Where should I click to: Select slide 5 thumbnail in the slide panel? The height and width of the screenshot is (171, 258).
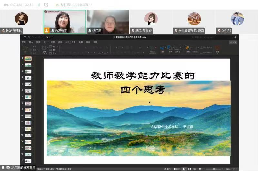point(28,84)
